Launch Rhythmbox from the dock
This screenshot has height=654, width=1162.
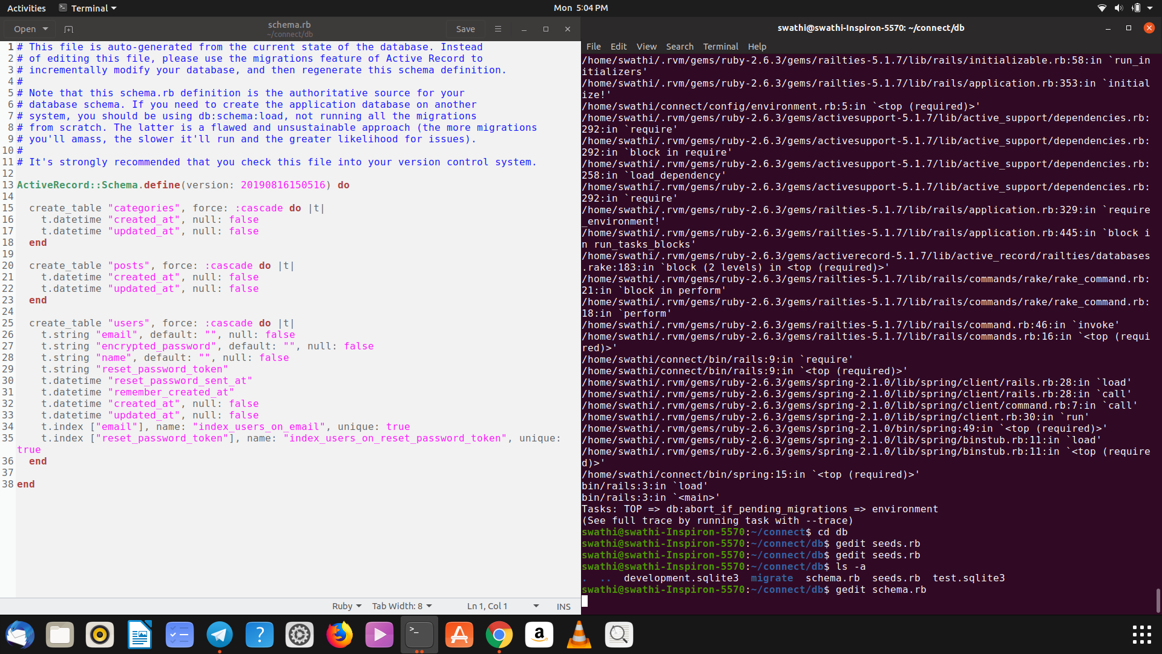pos(100,635)
